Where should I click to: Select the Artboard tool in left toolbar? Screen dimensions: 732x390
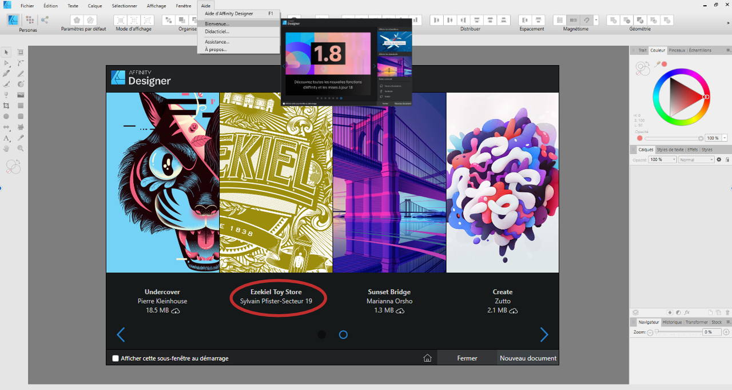(21, 53)
